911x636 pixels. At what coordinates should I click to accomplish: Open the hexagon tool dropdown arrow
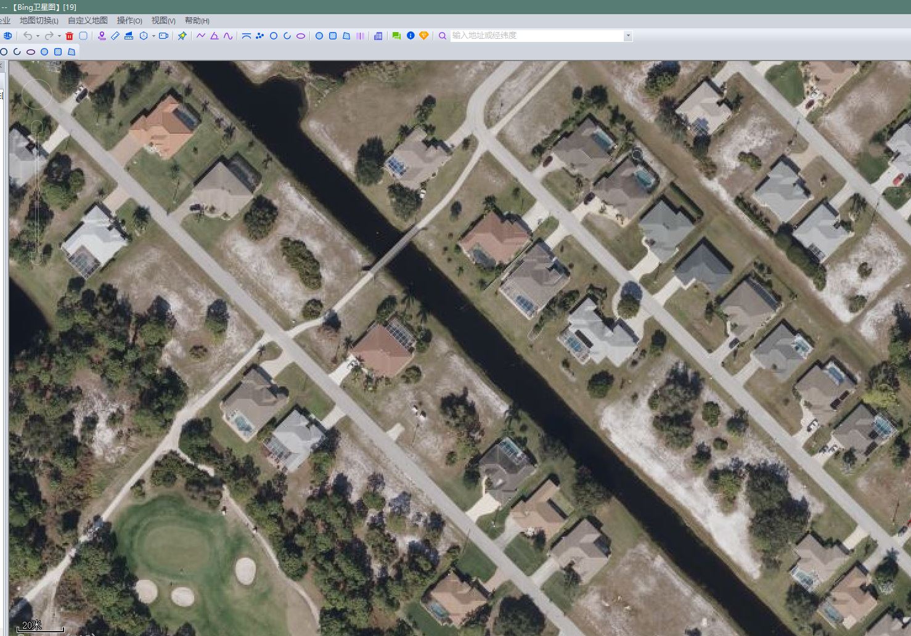(153, 36)
